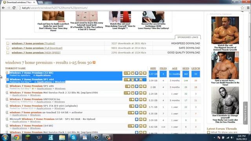Click magnet icon on UNTOUCH iso row

pos(141,99)
